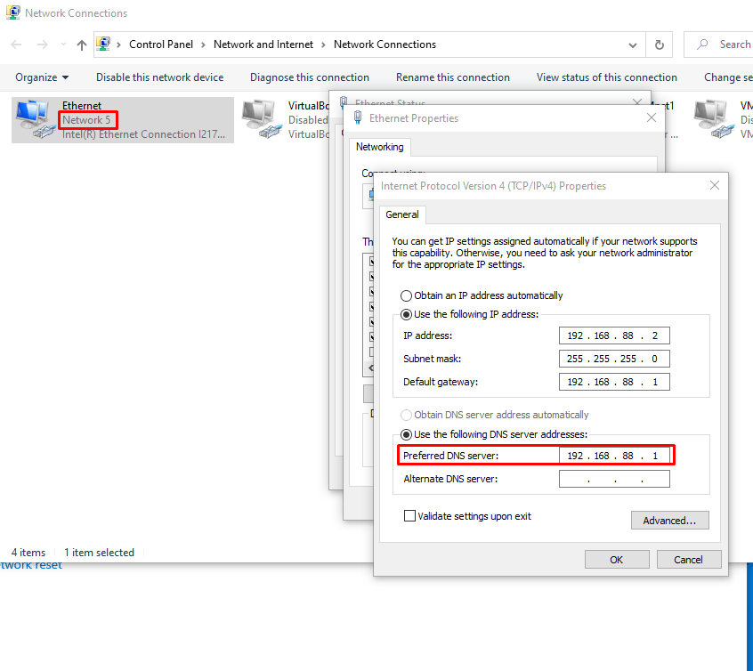Click the Refresh address bar icon

pyautogui.click(x=659, y=44)
